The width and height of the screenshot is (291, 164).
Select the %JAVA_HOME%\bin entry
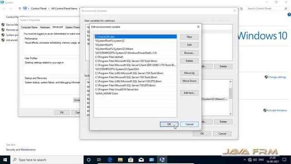135,93
